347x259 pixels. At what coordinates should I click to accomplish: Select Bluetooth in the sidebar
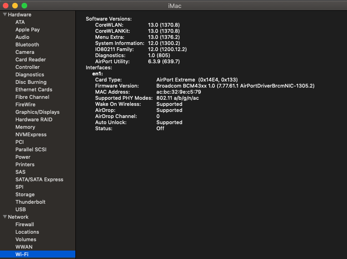tap(27, 44)
